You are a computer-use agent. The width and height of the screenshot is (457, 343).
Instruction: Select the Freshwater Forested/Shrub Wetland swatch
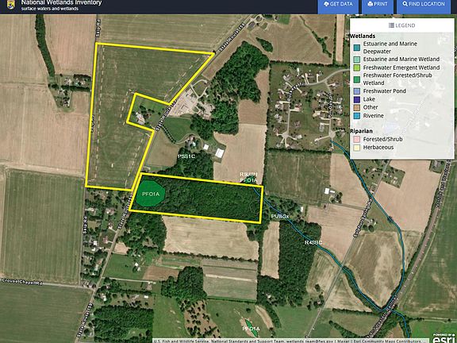pos(356,79)
